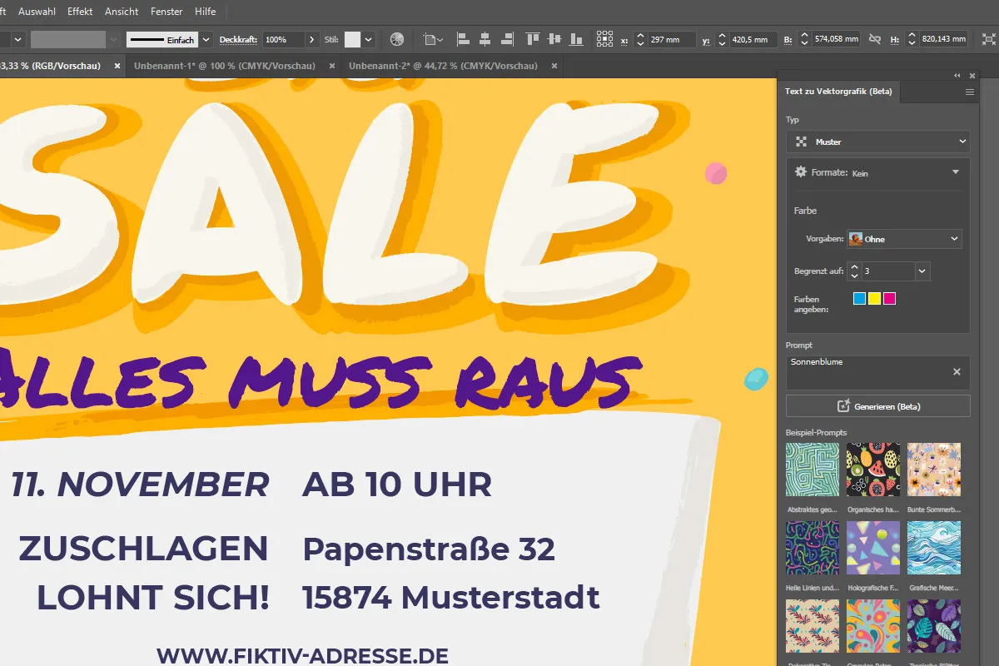This screenshot has width=999, height=666.
Task: Close the Unbenannt-1 document tab
Action: coord(332,65)
